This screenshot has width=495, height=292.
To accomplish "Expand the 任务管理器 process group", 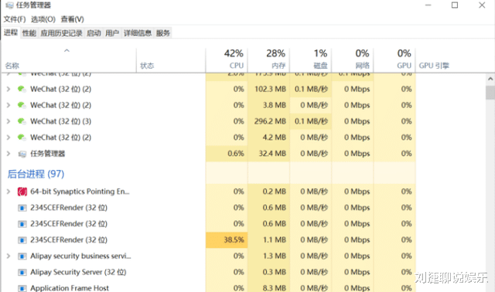I will pyautogui.click(x=9, y=154).
